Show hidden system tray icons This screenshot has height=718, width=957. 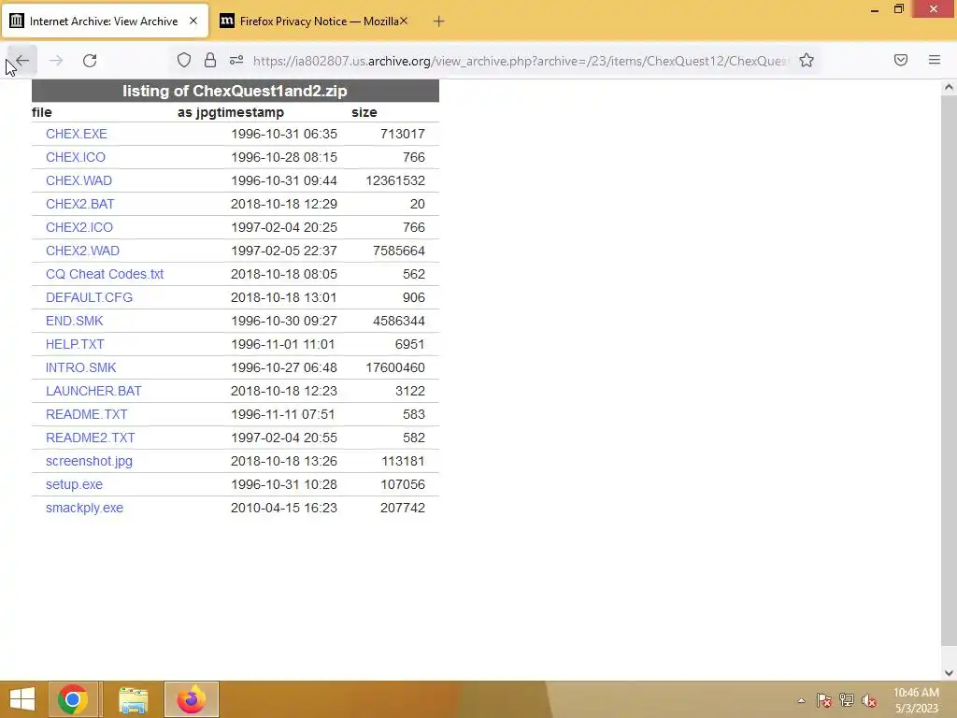pos(801,700)
